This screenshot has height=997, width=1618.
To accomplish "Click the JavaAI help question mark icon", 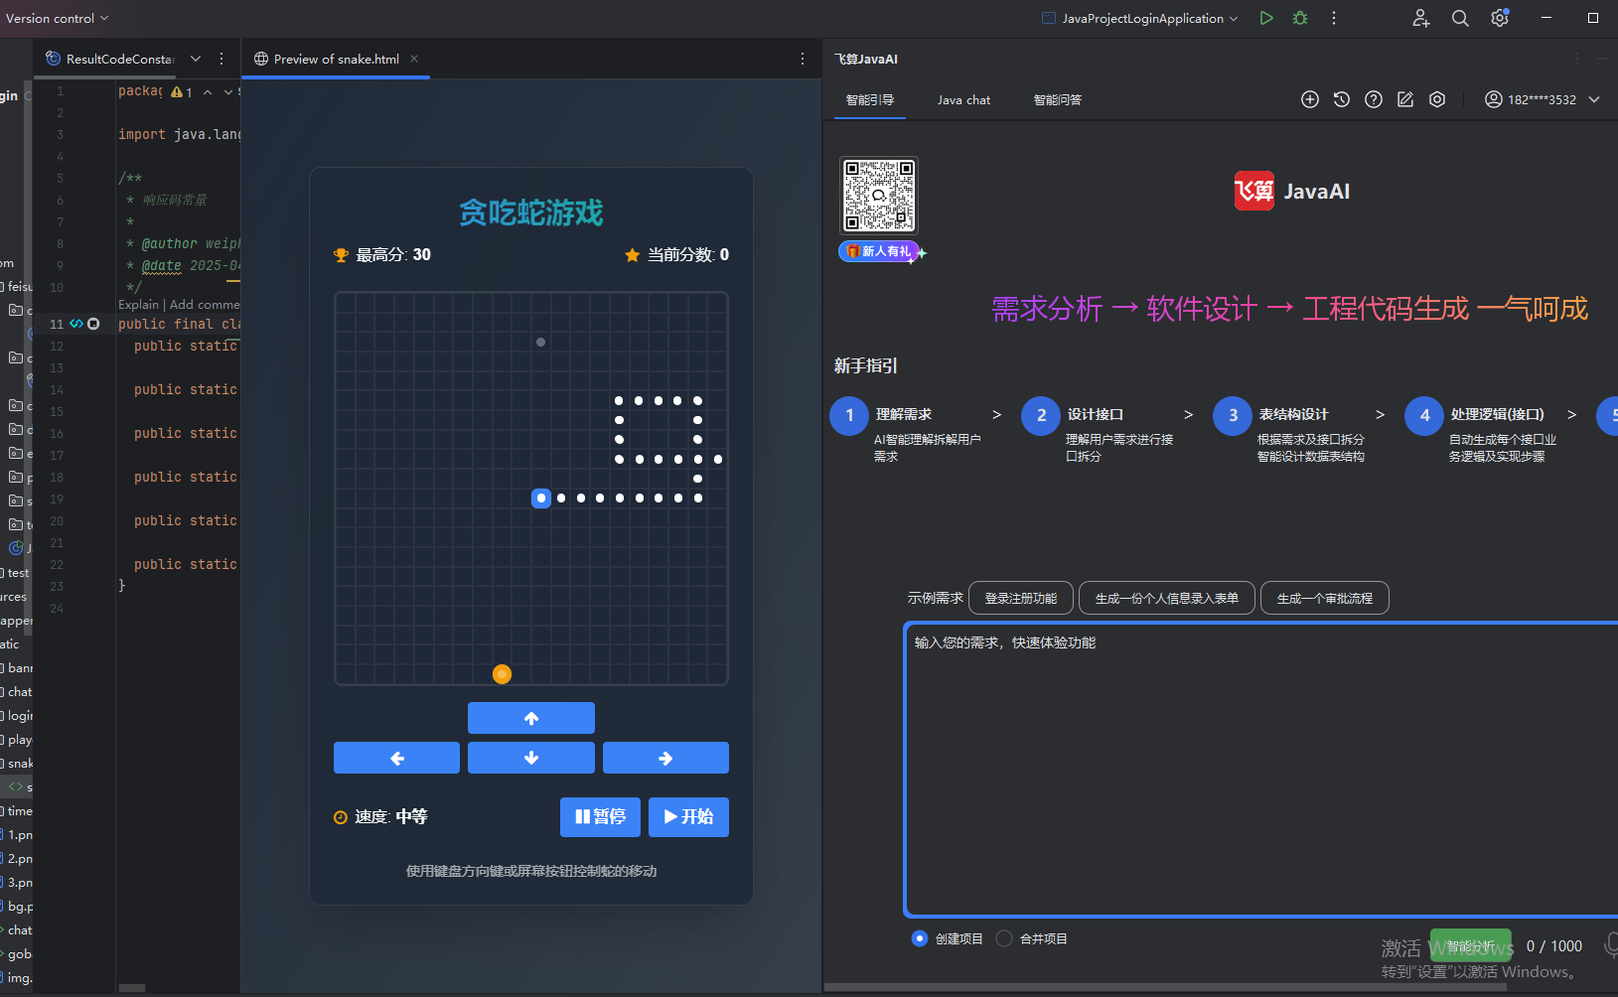I will click(1374, 99).
